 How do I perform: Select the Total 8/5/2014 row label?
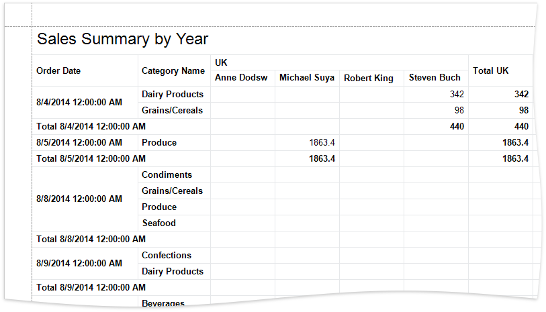coord(91,159)
